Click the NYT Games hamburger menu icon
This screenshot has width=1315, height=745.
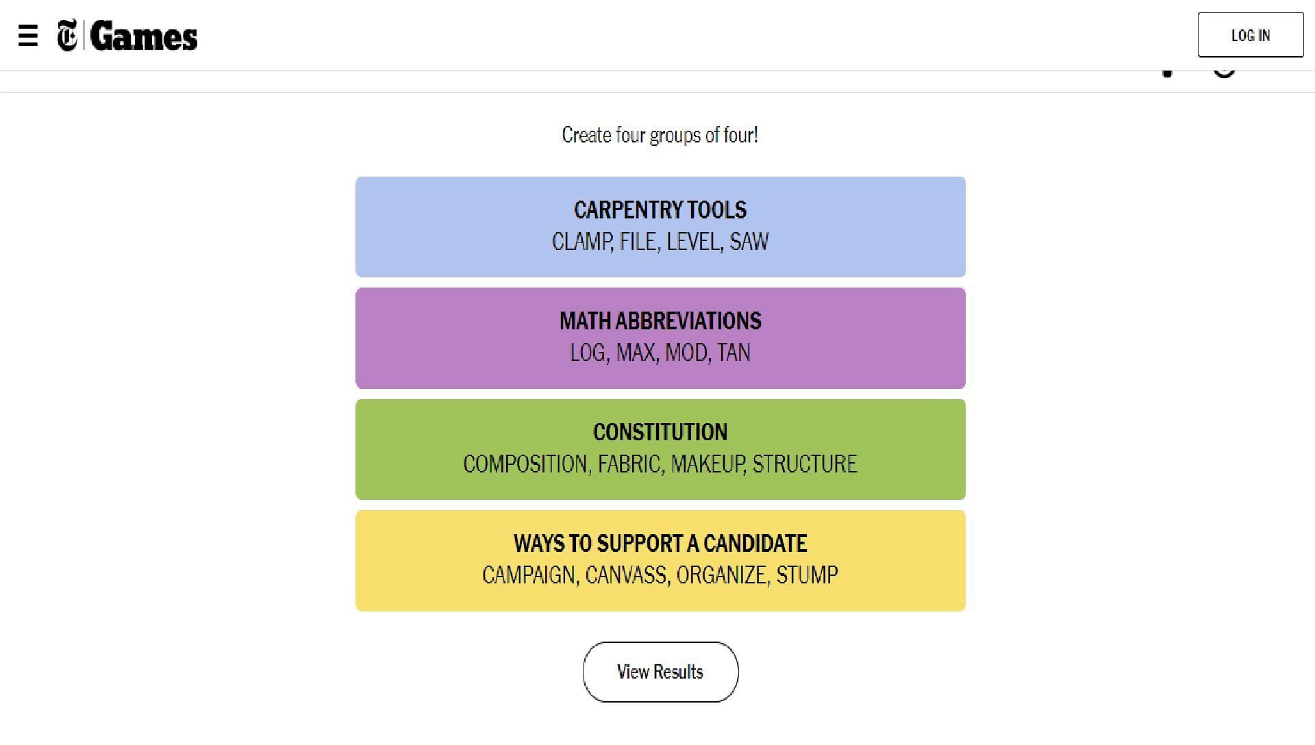click(x=27, y=34)
